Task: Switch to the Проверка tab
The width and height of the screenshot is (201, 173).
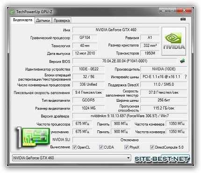Action: (x=62, y=21)
